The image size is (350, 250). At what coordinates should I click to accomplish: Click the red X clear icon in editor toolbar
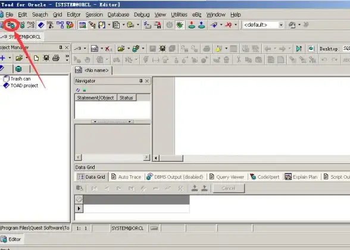click(x=108, y=49)
